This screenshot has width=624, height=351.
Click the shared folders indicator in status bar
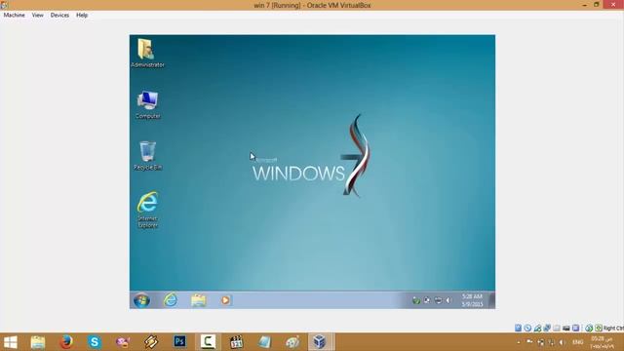point(557,328)
